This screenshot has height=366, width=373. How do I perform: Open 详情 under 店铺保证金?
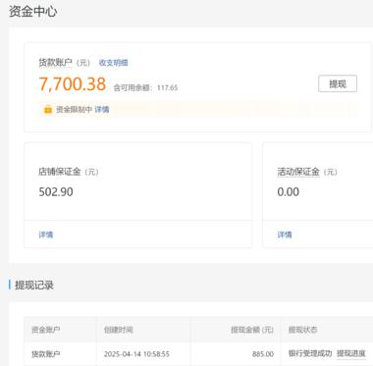coord(46,235)
